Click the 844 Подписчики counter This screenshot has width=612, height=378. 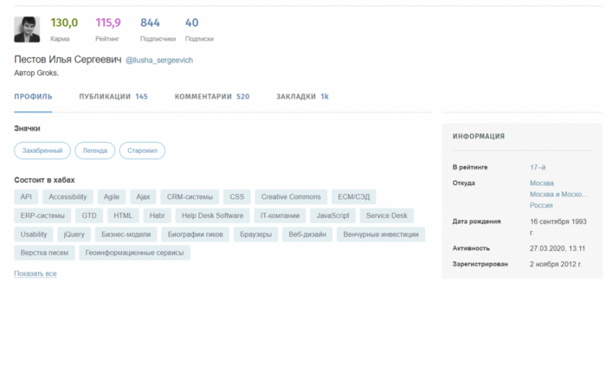pos(157,30)
